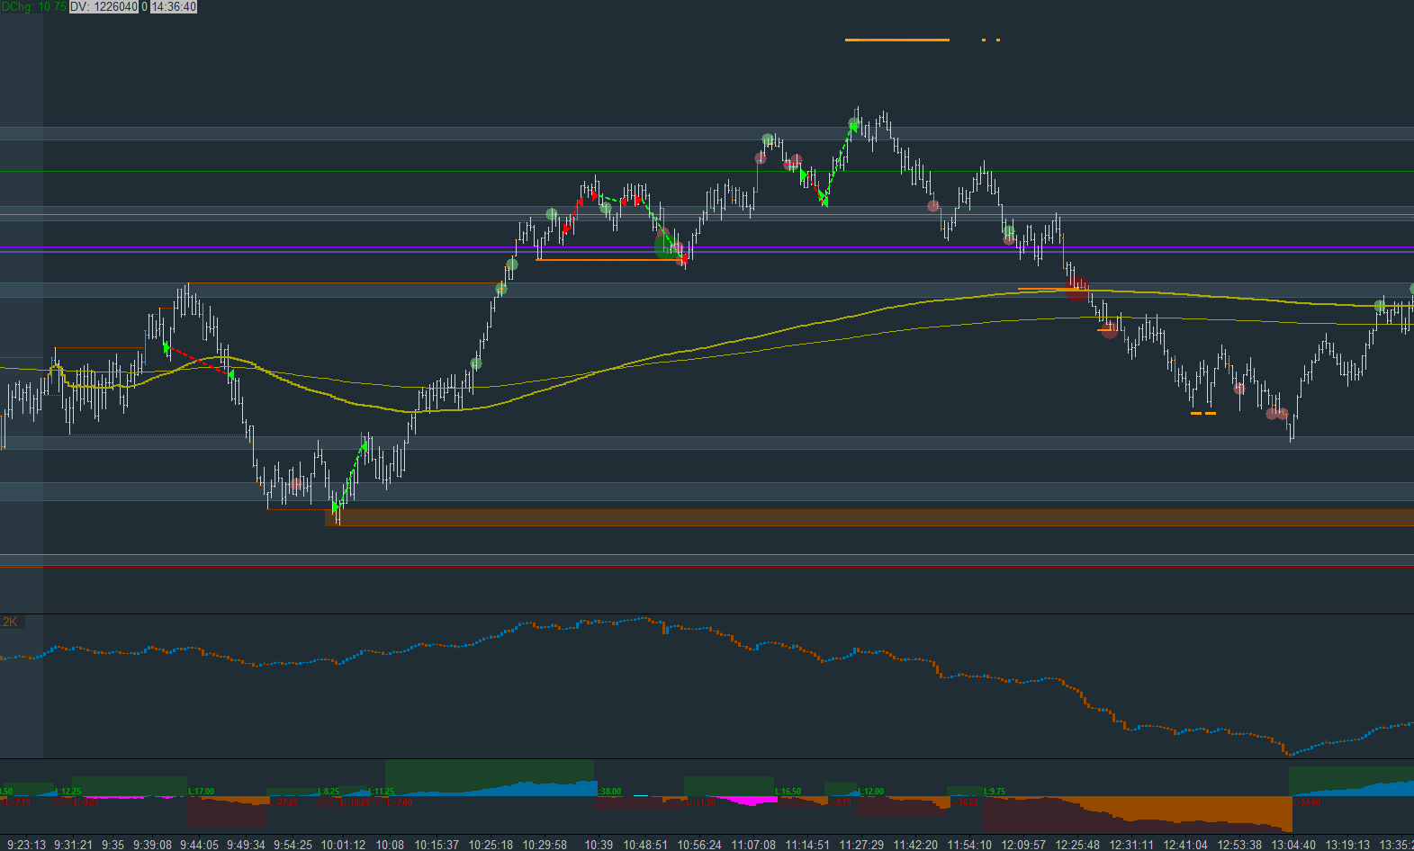This screenshot has height=851, width=1414.
Task: Click the DChg 10.75 readout
Action: coord(33,6)
